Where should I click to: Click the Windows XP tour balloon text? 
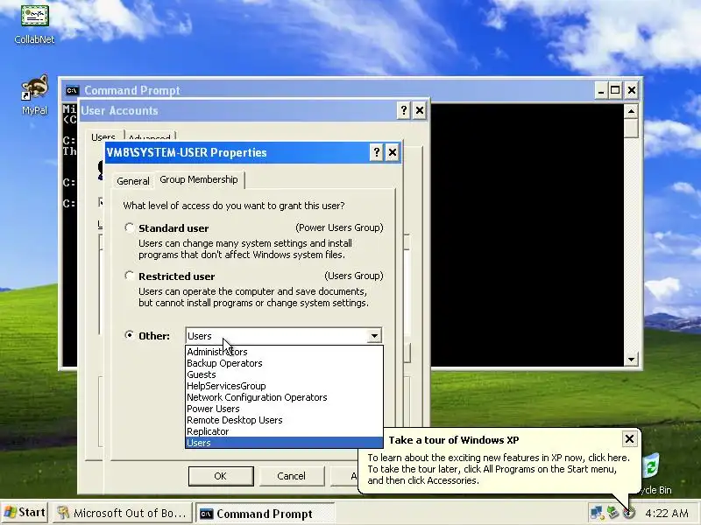pyautogui.click(x=499, y=469)
